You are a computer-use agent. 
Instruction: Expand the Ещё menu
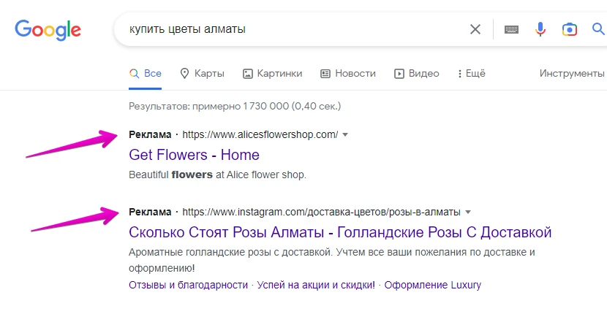(x=471, y=74)
